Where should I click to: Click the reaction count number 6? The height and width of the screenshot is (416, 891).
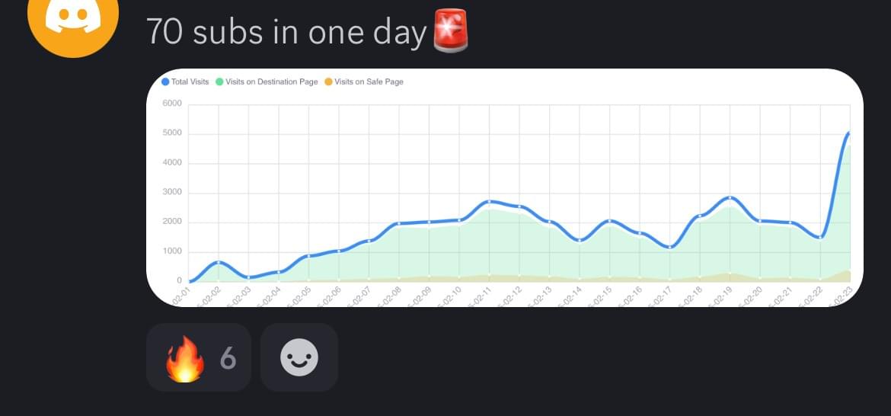tap(228, 358)
